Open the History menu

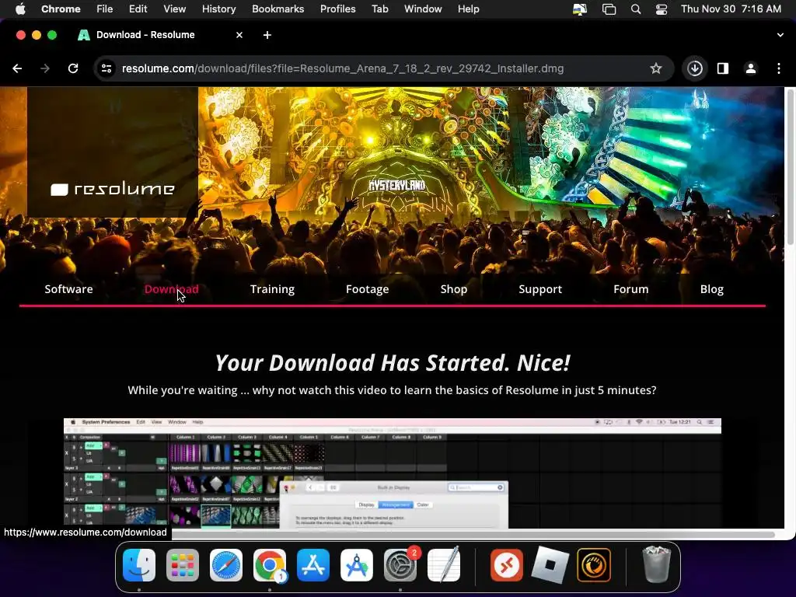pos(218,9)
